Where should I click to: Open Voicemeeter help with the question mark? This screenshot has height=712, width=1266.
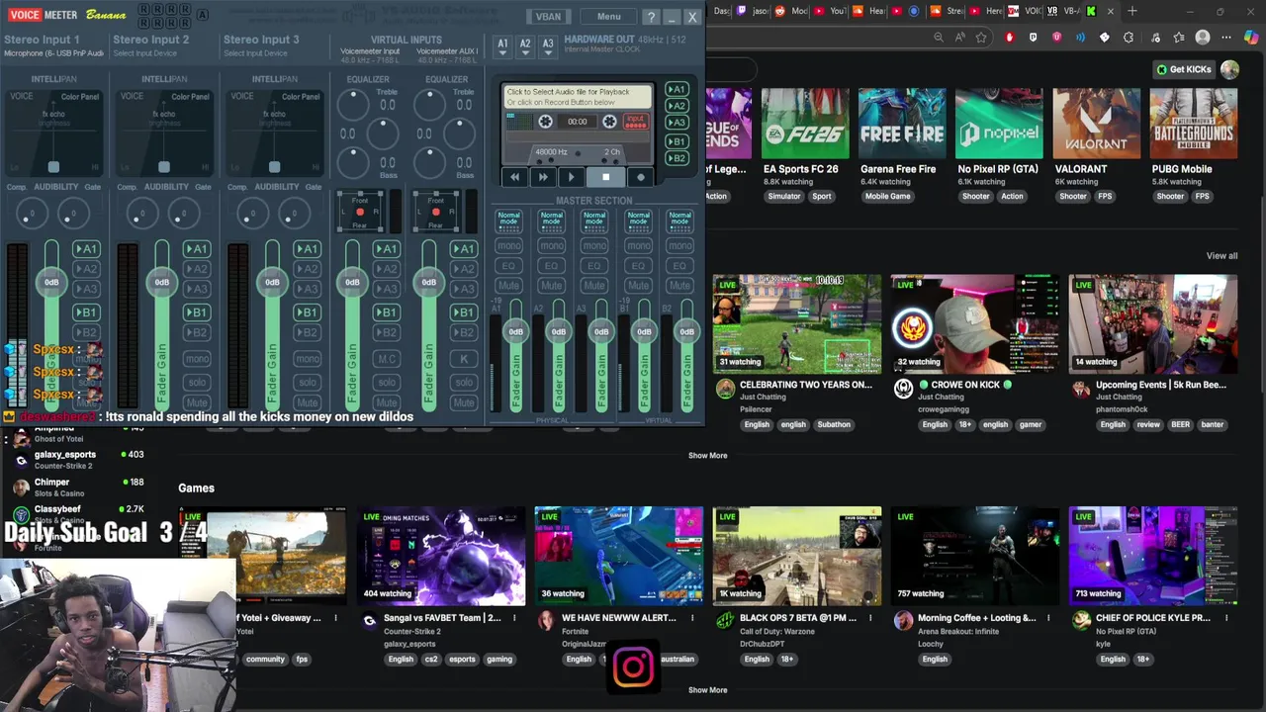650,17
